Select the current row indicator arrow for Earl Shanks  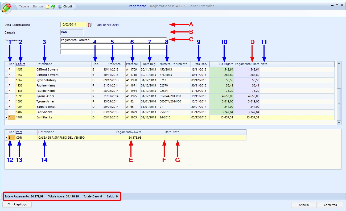(6, 117)
